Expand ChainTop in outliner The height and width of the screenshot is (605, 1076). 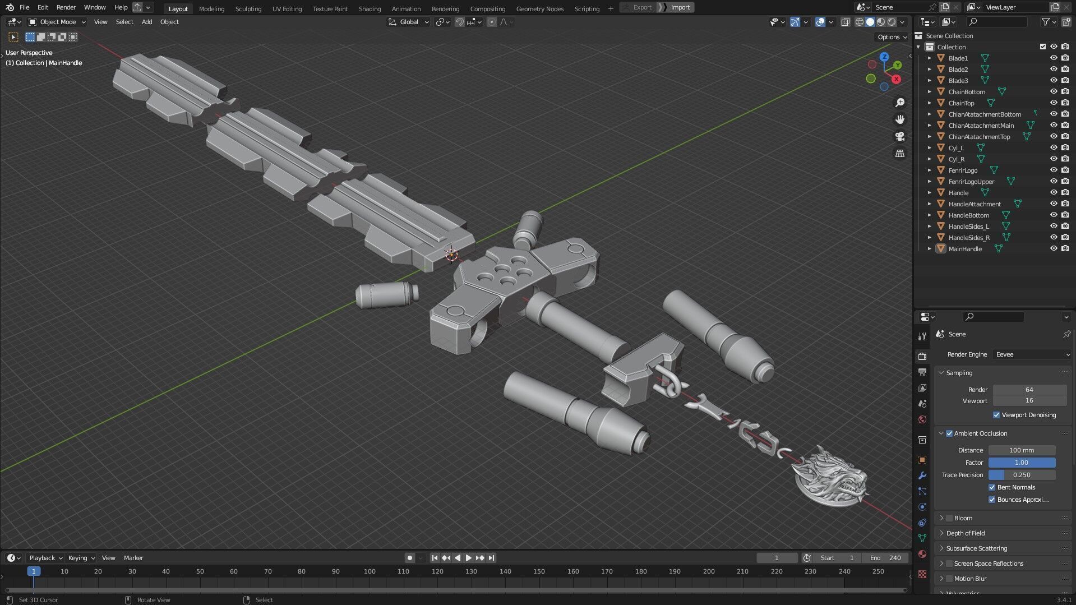click(x=930, y=103)
